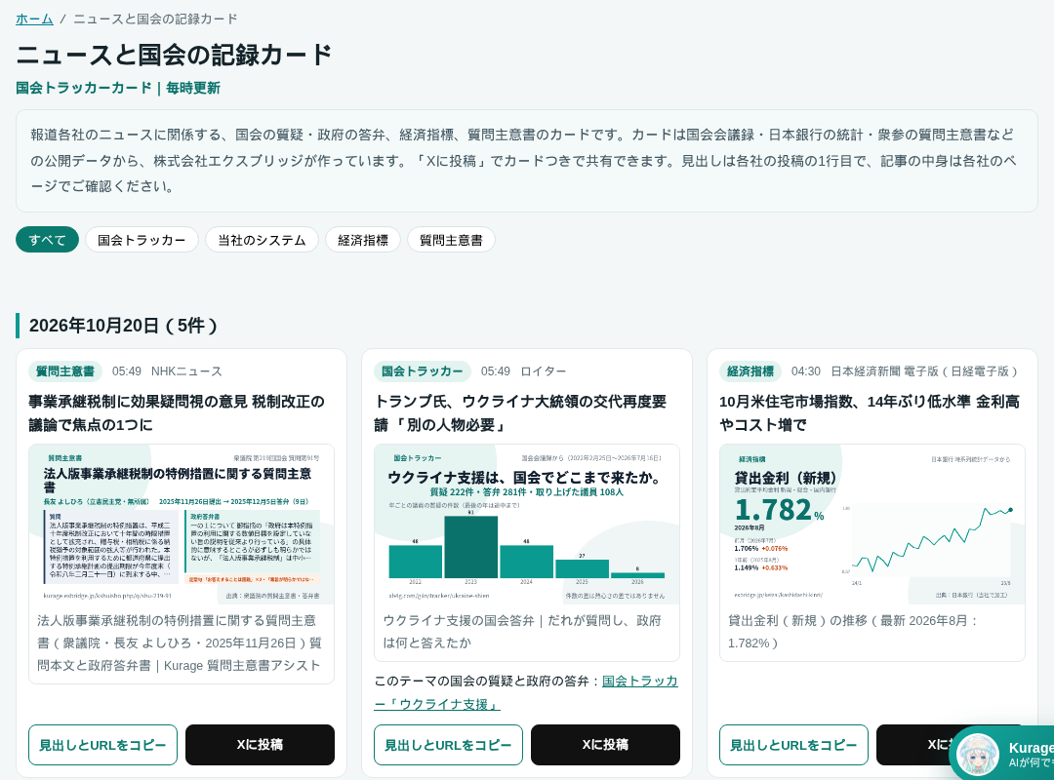Click headline トランプ氏、ウクライナ大統領の交代再度要請
This screenshot has width=1054, height=780.
coord(520,413)
